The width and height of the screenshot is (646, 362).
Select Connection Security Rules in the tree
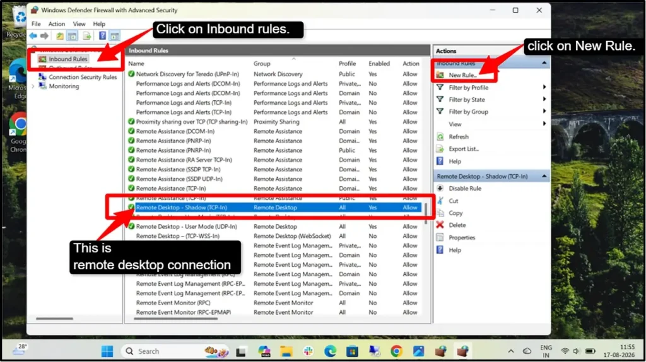click(x=83, y=77)
